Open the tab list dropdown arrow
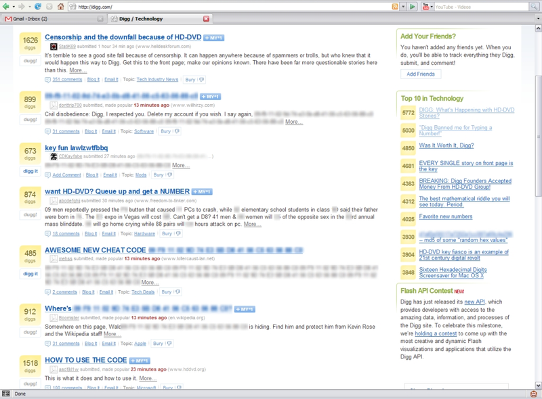 pos(538,19)
